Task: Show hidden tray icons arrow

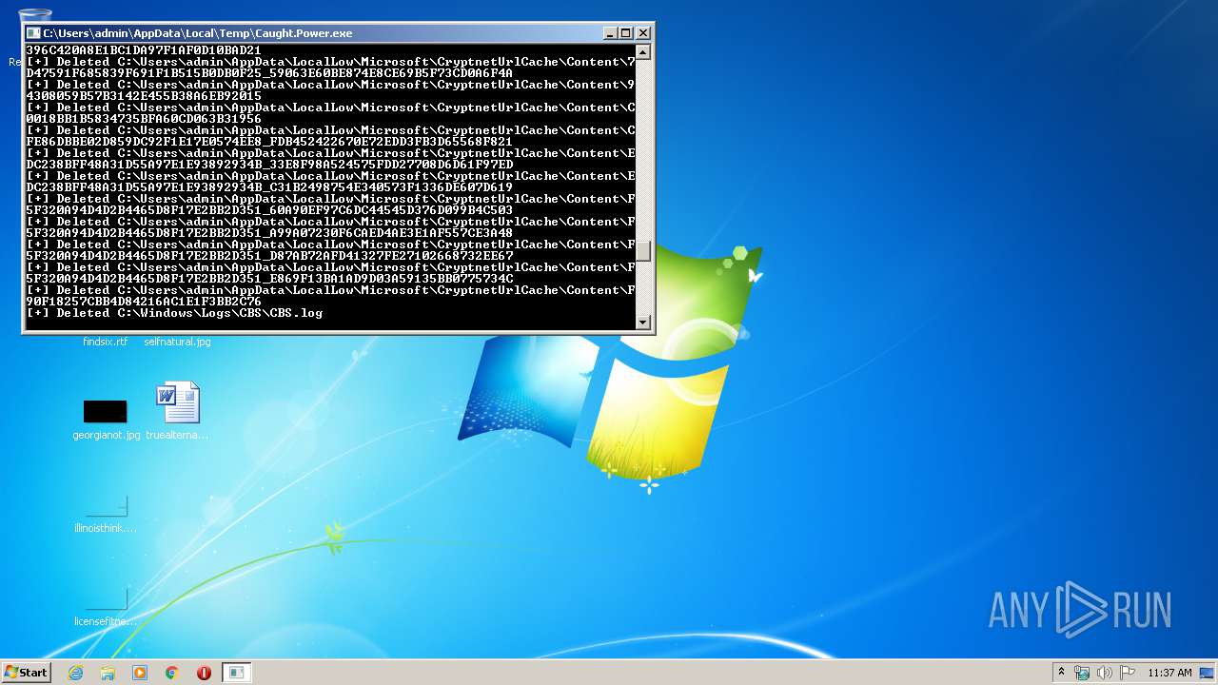Action: 1061,673
